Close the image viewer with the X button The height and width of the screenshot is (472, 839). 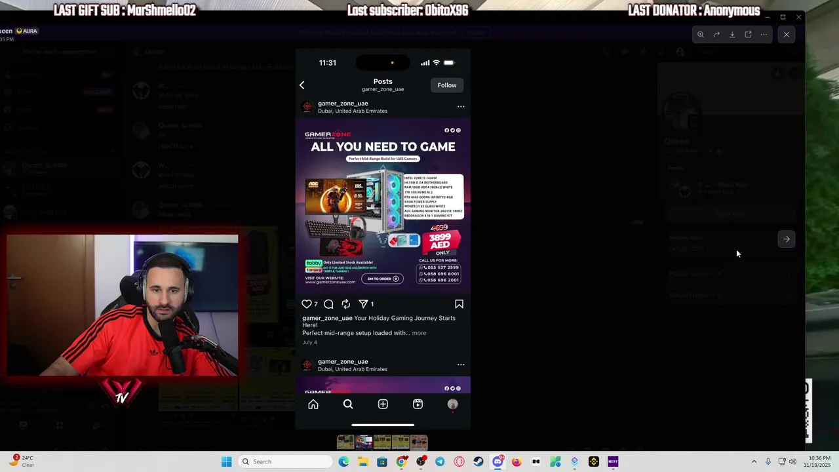pyautogui.click(x=787, y=35)
